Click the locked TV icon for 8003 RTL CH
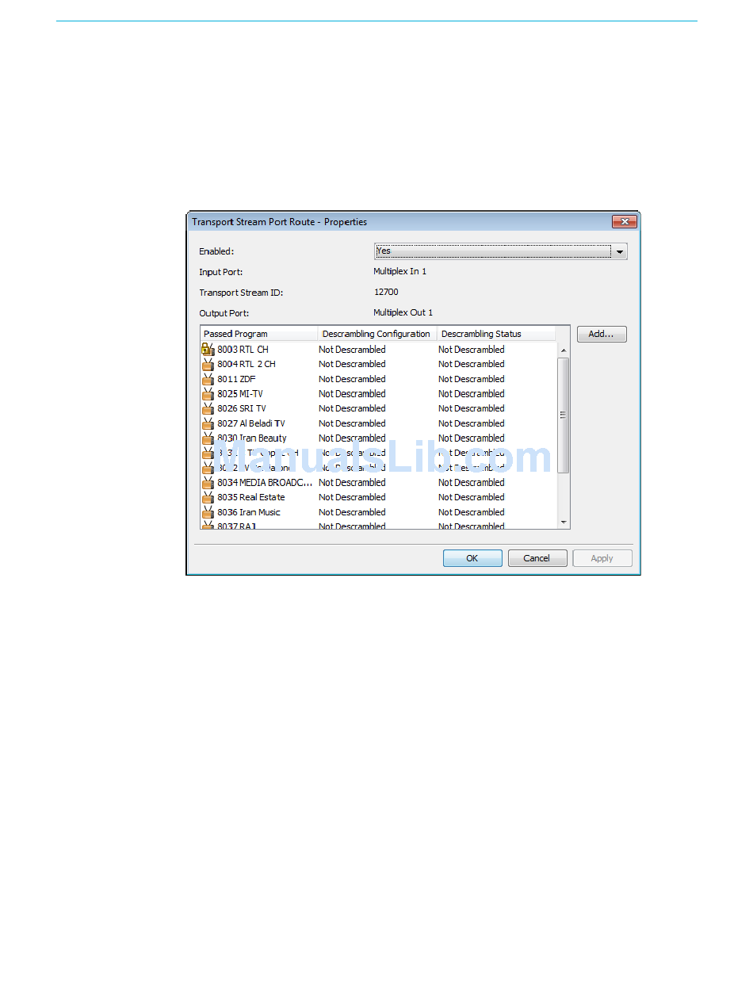The height and width of the screenshot is (999, 753). 208,349
